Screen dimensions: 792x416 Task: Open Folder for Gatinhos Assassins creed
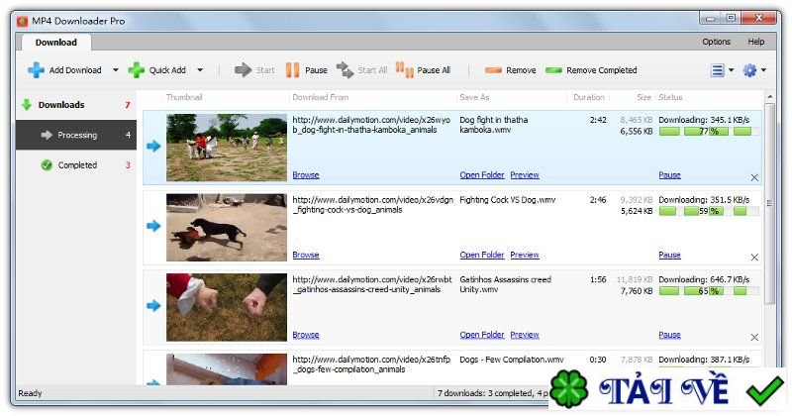(x=482, y=335)
